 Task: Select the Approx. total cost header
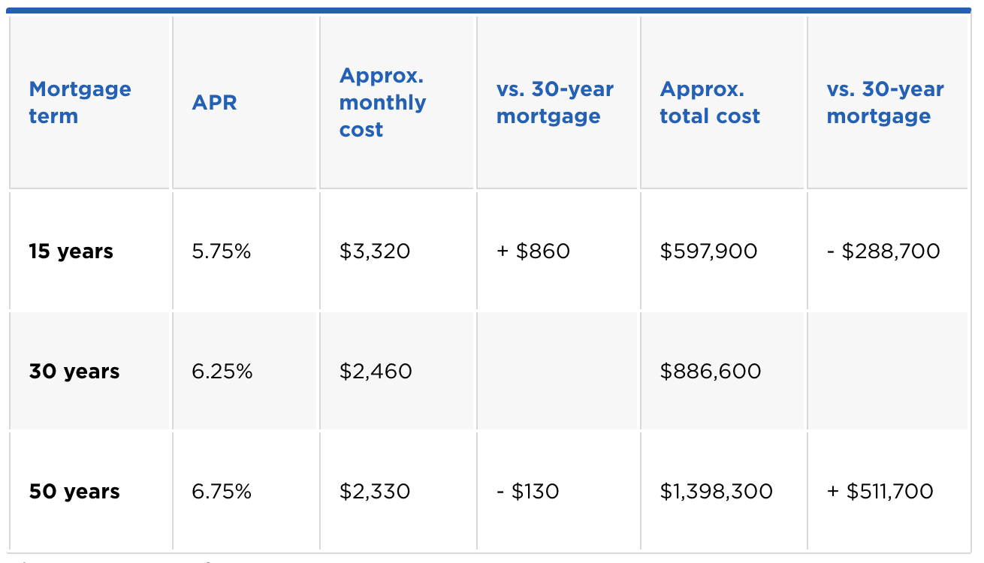pyautogui.click(x=709, y=103)
